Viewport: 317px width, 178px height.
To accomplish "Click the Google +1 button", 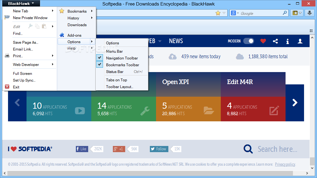I will (x=119, y=149).
